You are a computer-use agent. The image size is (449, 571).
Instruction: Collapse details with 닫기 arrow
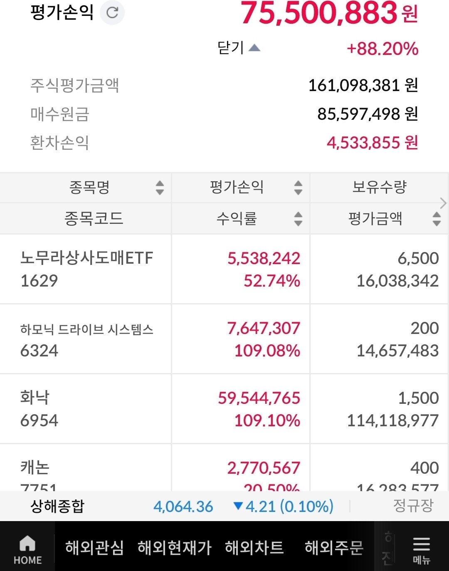[239, 48]
